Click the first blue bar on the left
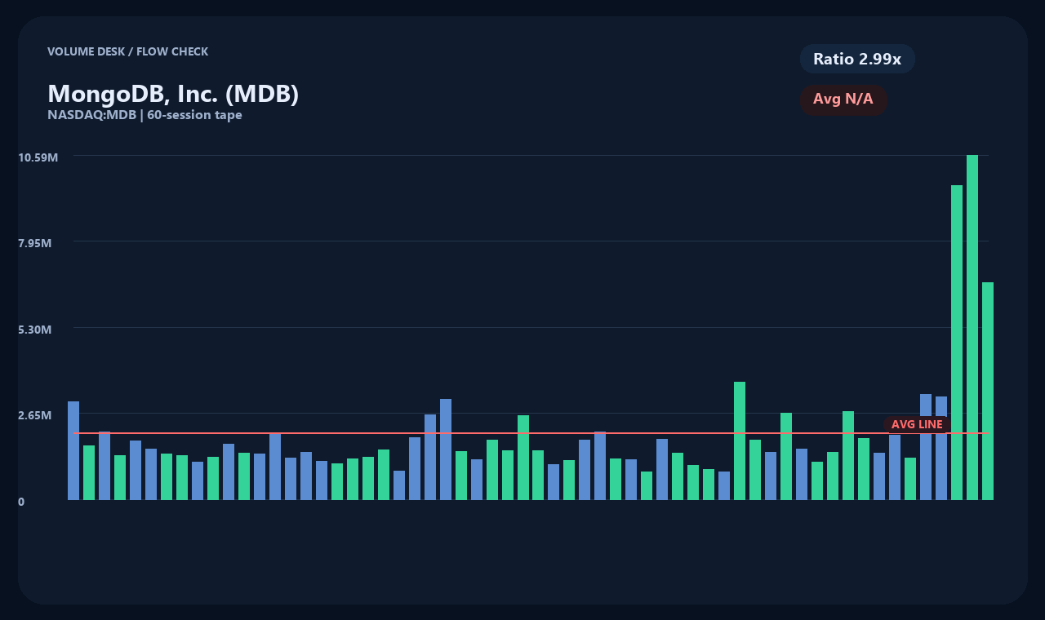Screen dimensions: 1045x620 pyautogui.click(x=73, y=450)
